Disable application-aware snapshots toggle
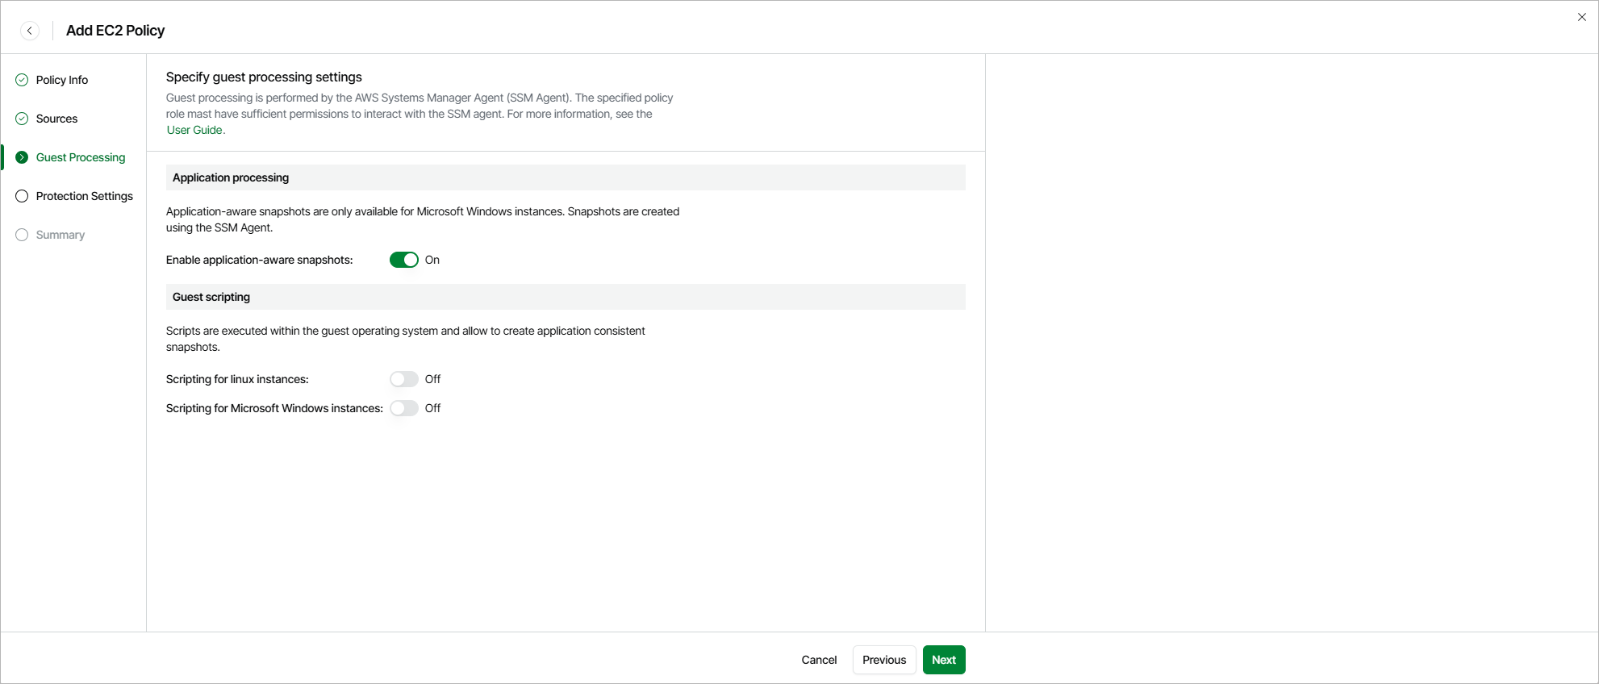Image resolution: width=1599 pixels, height=684 pixels. coord(403,260)
